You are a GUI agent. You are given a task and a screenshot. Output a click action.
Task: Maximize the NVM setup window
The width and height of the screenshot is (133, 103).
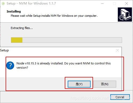coord(114,3)
